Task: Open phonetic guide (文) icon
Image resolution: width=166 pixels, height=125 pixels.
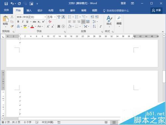Action: pyautogui.click(x=59, y=17)
